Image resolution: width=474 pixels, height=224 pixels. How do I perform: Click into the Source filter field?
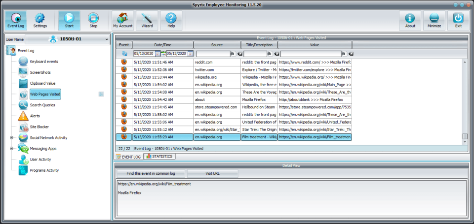pos(213,54)
